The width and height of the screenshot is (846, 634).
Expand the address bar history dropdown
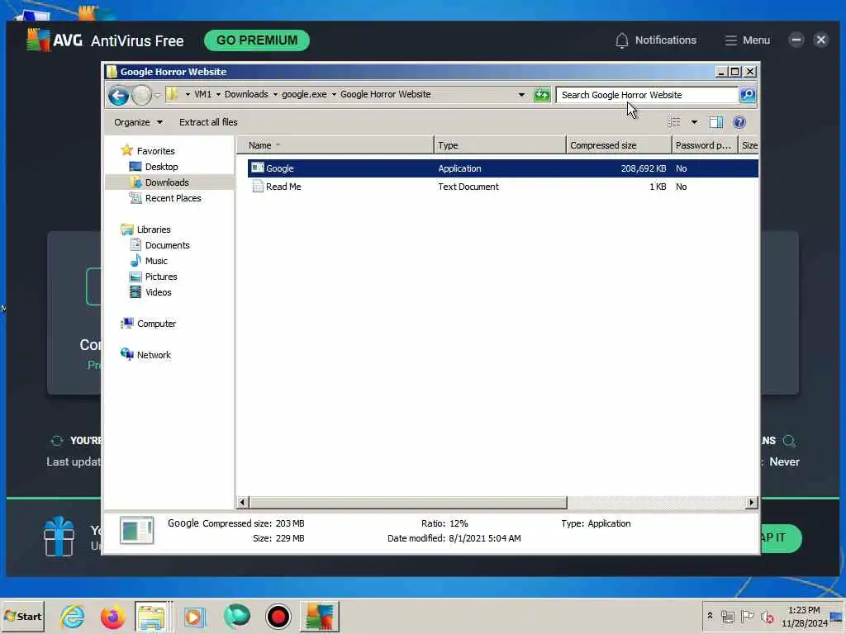click(x=521, y=95)
